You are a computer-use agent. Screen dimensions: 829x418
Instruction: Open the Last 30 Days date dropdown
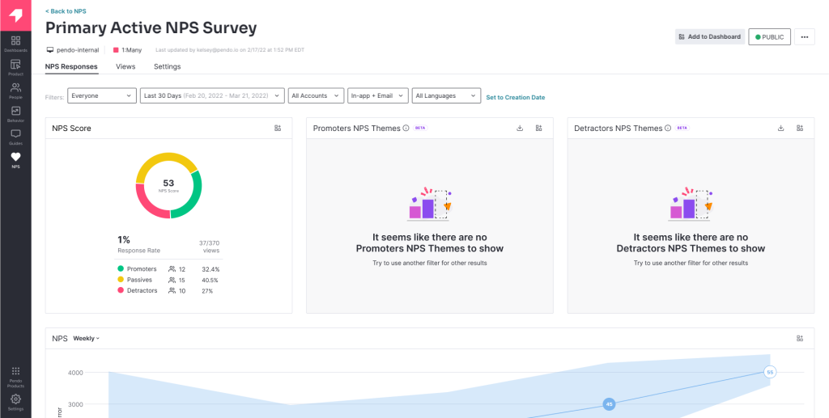pyautogui.click(x=212, y=95)
